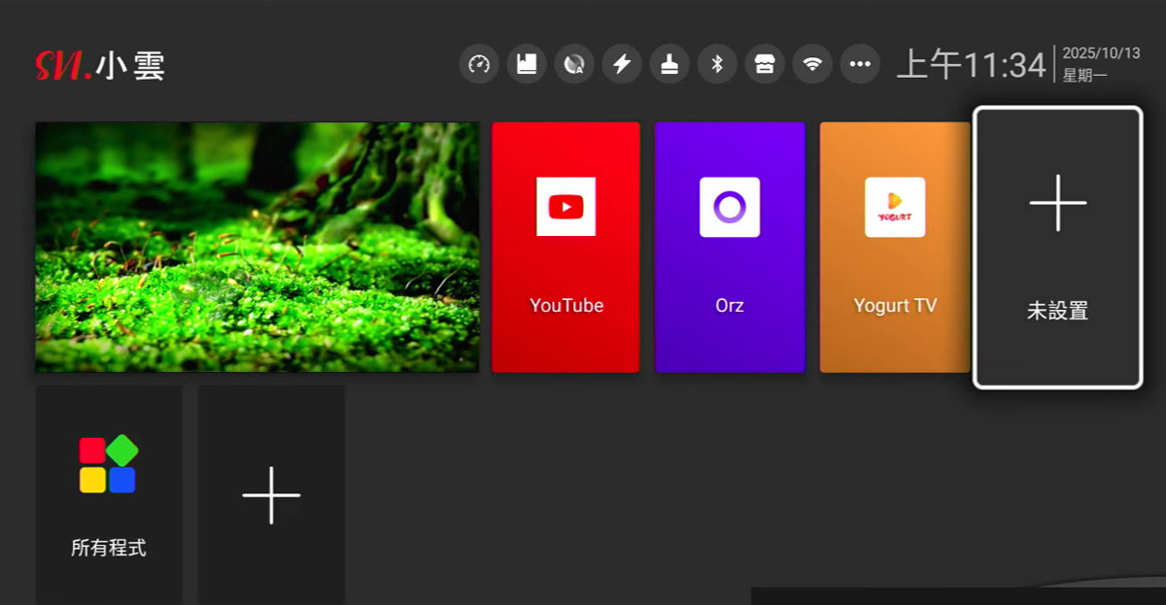Open the app store shop icon

point(765,64)
